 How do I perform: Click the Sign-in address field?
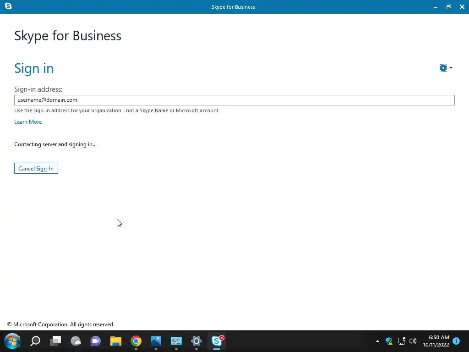(x=234, y=100)
